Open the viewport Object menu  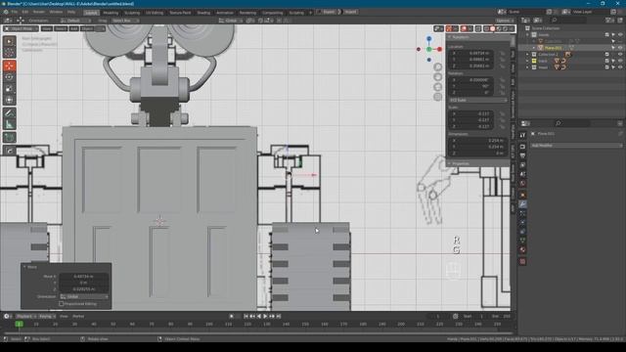87,28
